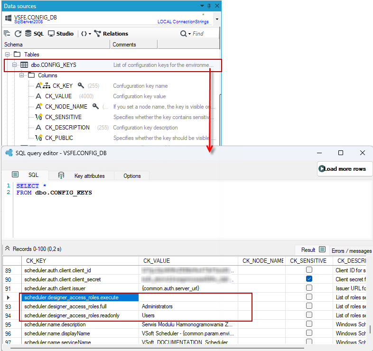This screenshot has width=373, height=351.
Task: Switch to the SQL tab
Action: click(25, 175)
